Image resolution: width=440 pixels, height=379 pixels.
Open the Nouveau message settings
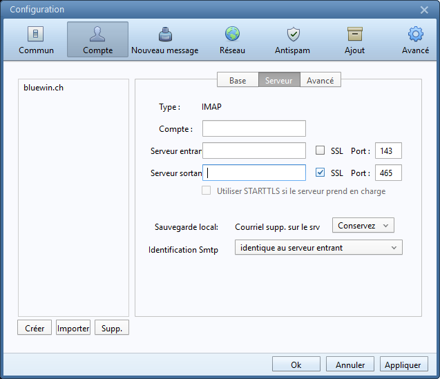[x=164, y=40]
